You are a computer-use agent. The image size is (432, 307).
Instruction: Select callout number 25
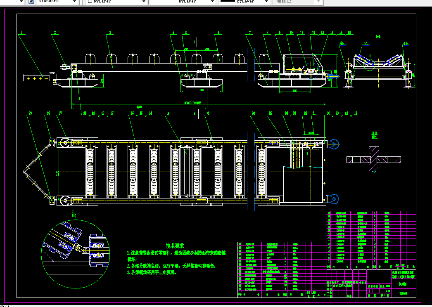click(270, 113)
